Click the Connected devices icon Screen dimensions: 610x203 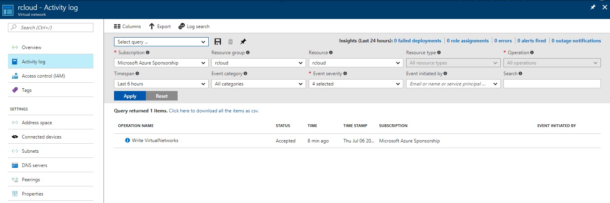(x=15, y=137)
